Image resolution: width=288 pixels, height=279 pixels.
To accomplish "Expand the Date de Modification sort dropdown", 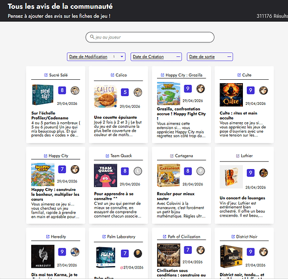I will point(96,57).
